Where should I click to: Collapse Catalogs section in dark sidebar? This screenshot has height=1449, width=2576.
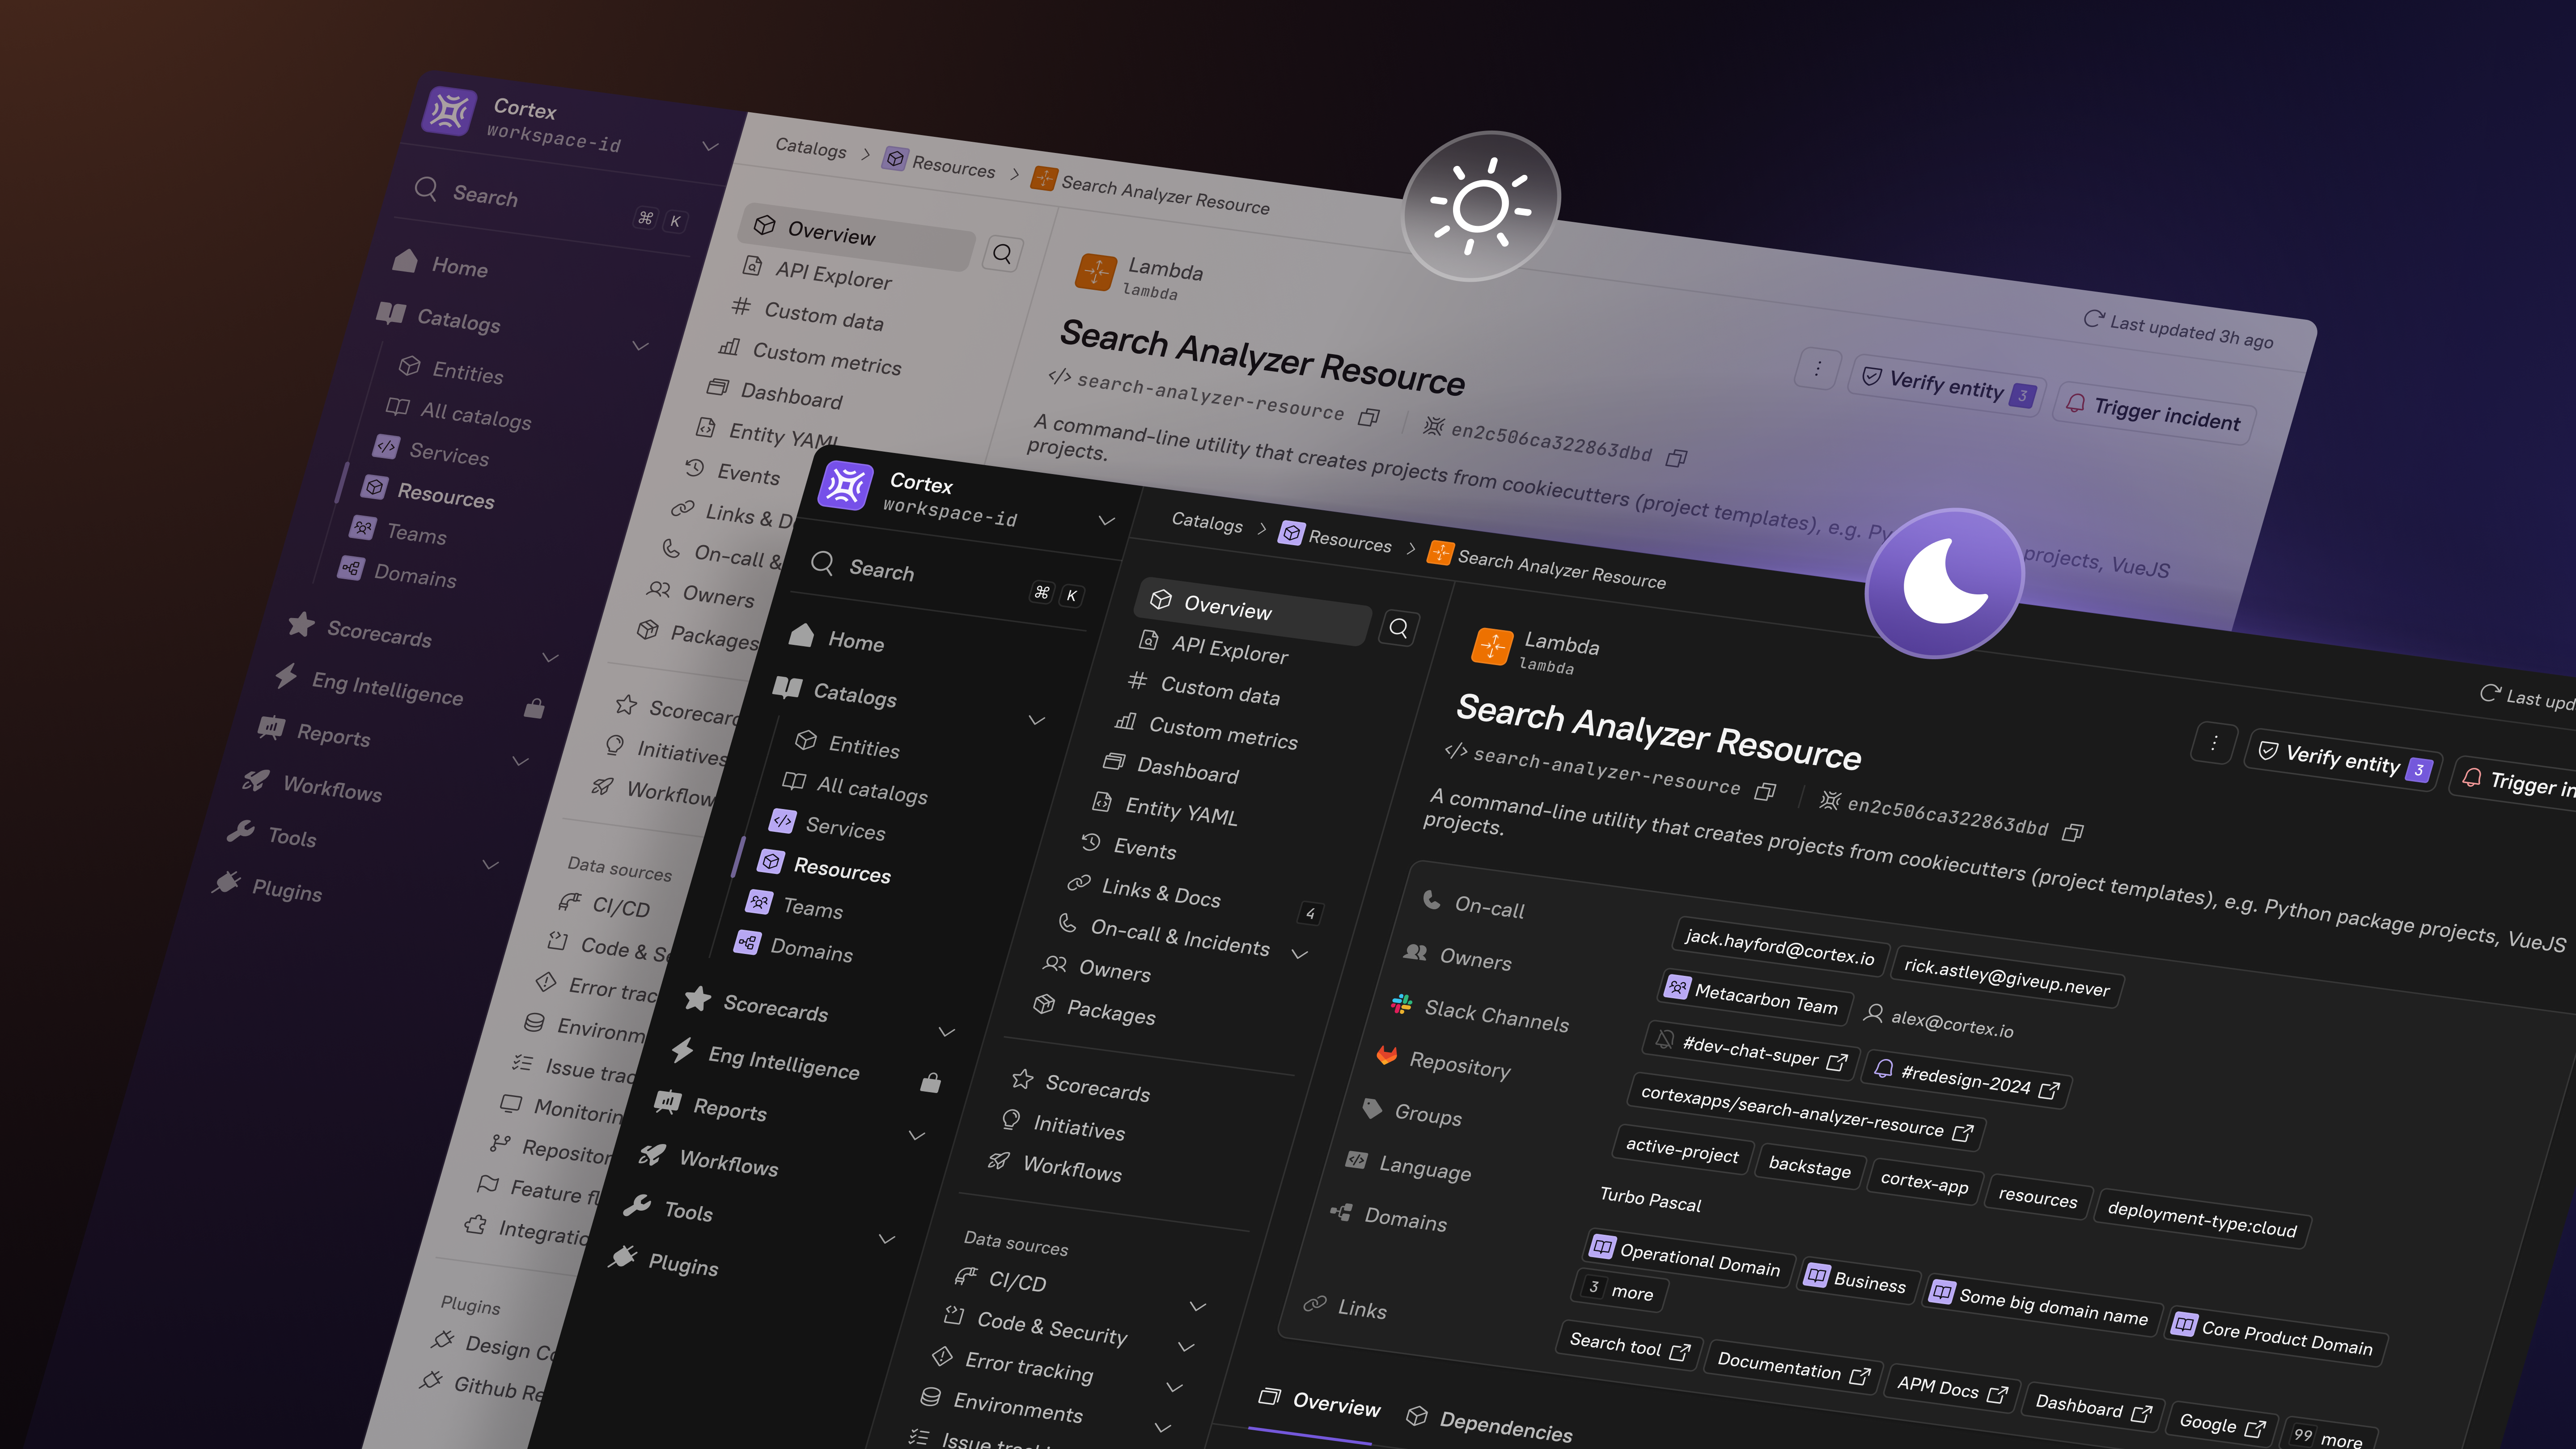(x=1036, y=720)
